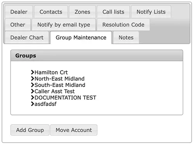Open the Zones tab
Image resolution: width=194 pixels, height=145 pixels.
[82, 12]
